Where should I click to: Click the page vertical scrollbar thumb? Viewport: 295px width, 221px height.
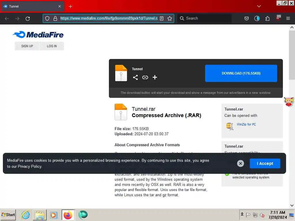coord(292,55)
